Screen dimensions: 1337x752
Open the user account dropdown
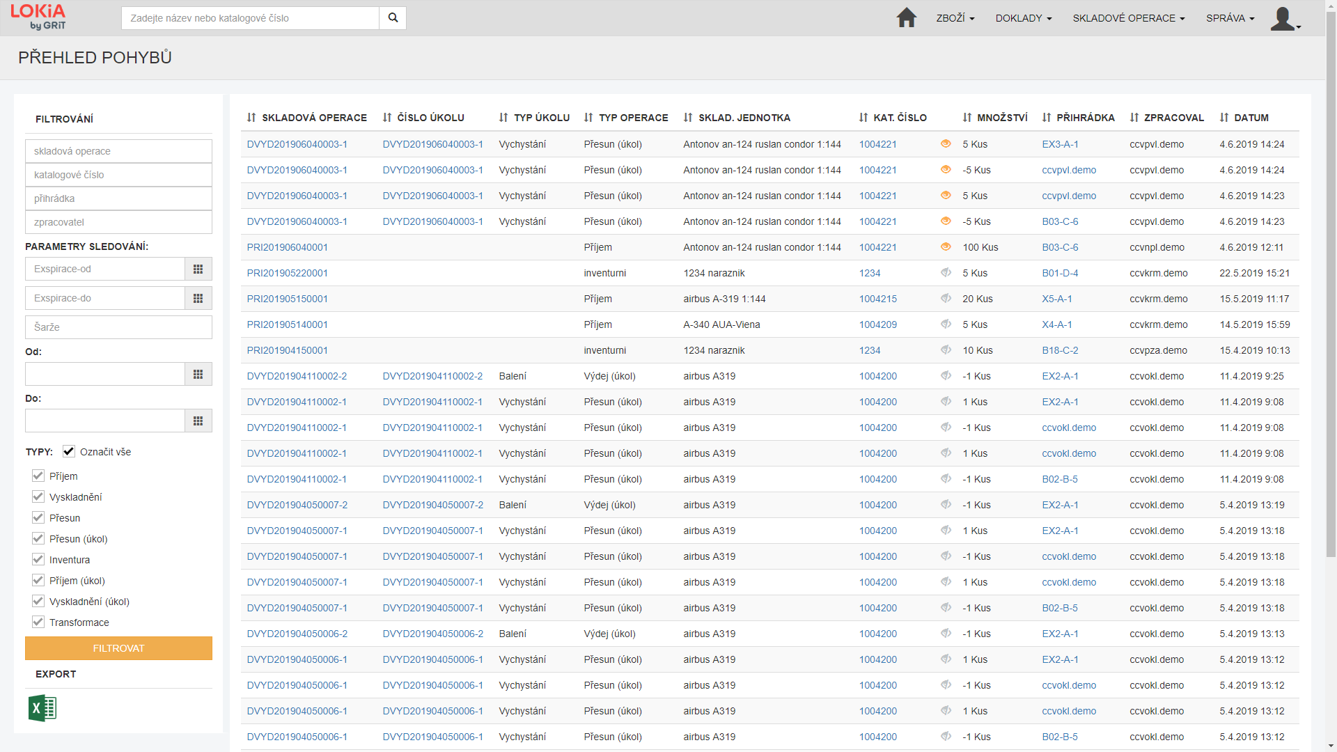(x=1285, y=19)
